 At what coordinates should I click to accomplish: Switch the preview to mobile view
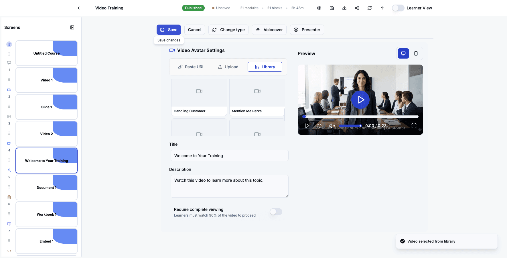pyautogui.click(x=416, y=53)
